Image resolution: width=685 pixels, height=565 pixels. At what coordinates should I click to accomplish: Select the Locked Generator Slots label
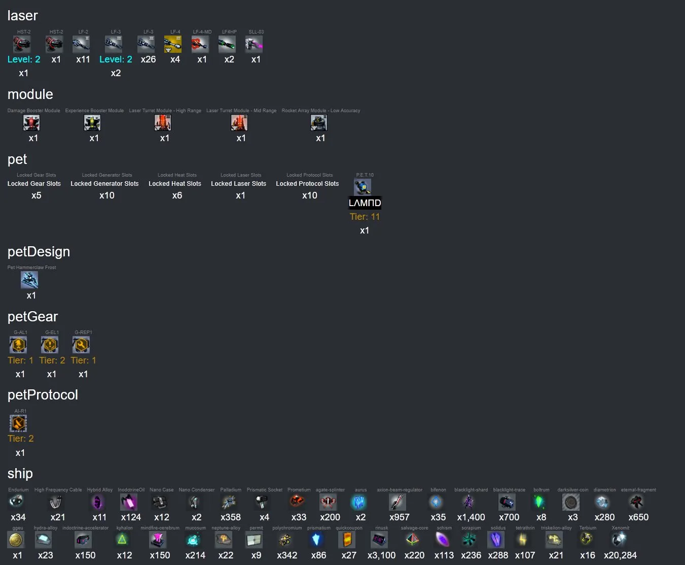pyautogui.click(x=104, y=184)
